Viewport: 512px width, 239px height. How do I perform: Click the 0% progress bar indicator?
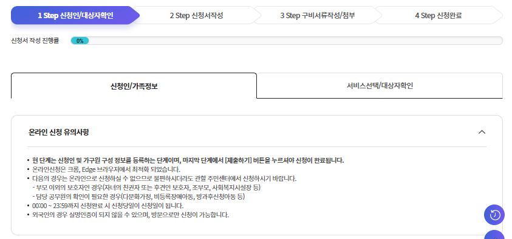coord(80,41)
